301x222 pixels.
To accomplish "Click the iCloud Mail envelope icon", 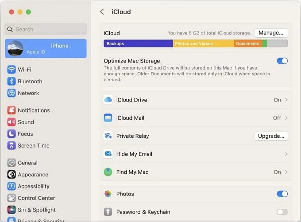I will click(108, 118).
